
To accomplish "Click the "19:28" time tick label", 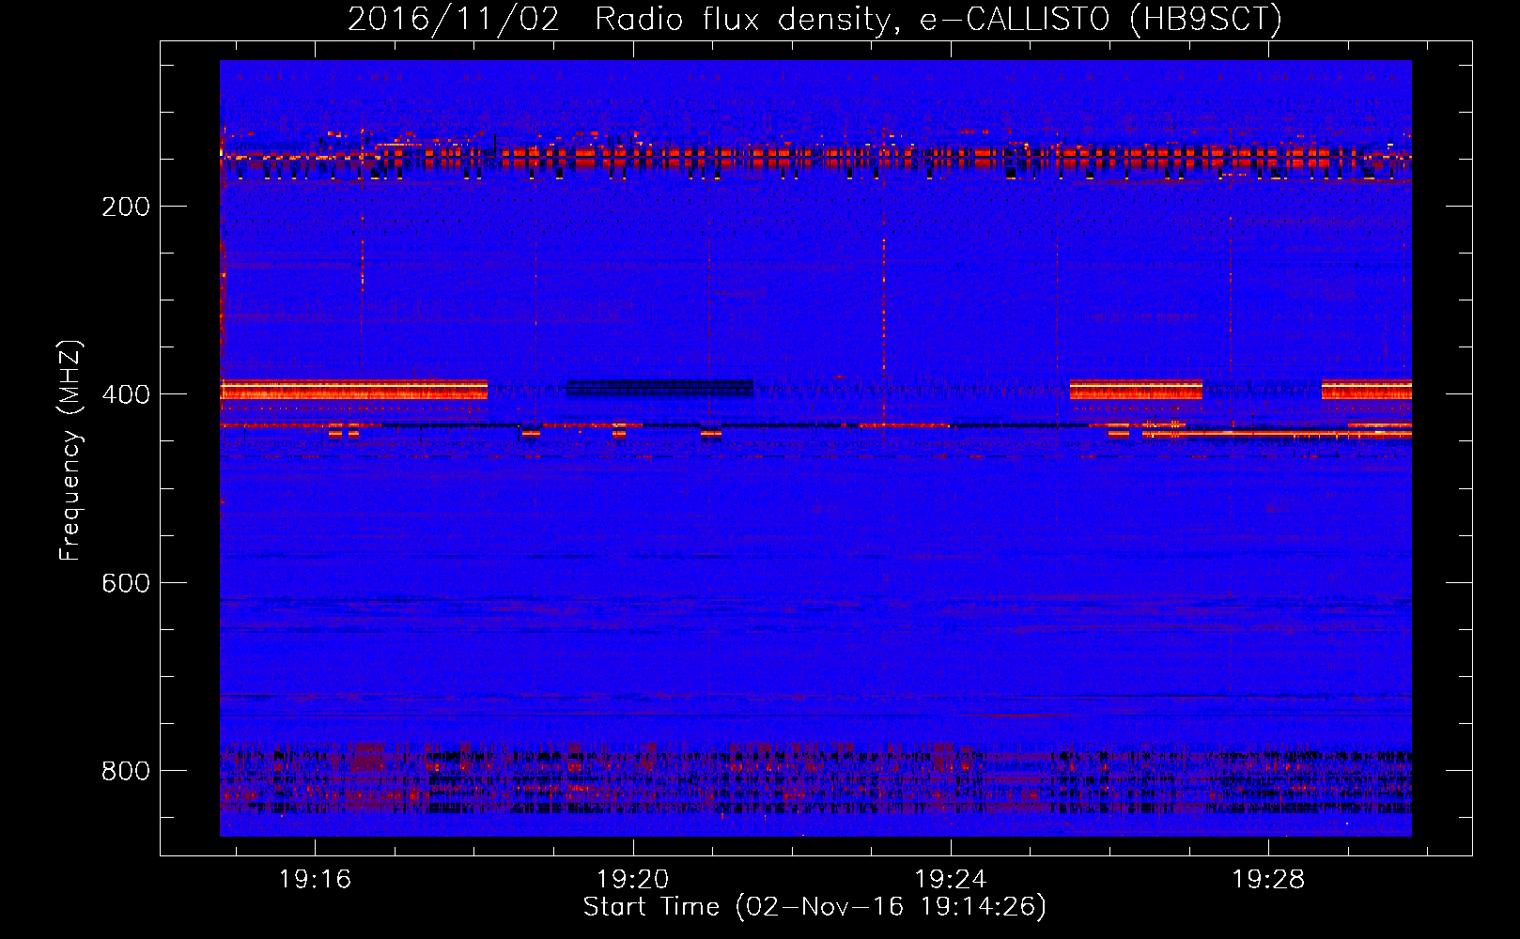I will coord(1268,880).
